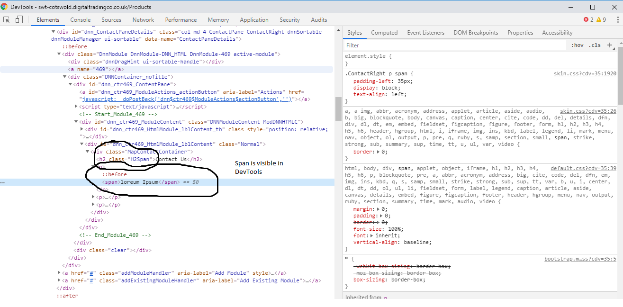Viewport: 623px width, 307px height.
Task: Open the Accessibility sidebar tab
Action: pos(557,33)
